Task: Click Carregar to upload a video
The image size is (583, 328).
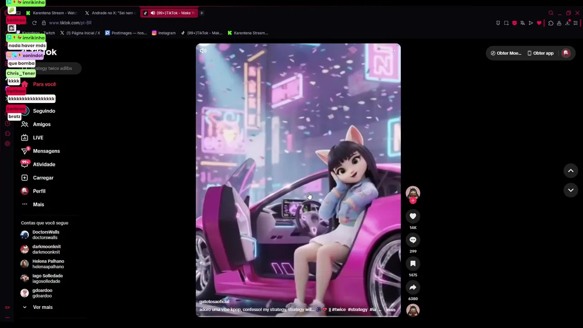Action: point(43,178)
